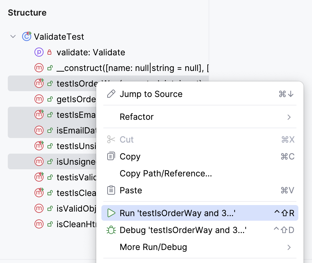Image resolution: width=312 pixels, height=263 pixels.
Task: Click the purple property icon beside validate
Action: coord(39,52)
